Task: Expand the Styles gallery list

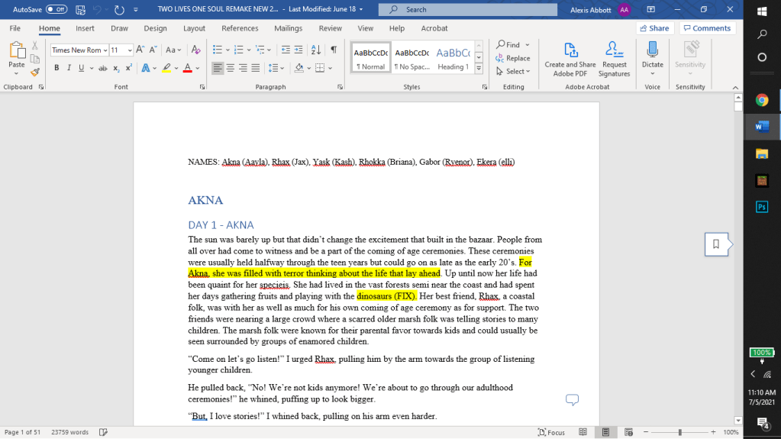Action: point(479,69)
